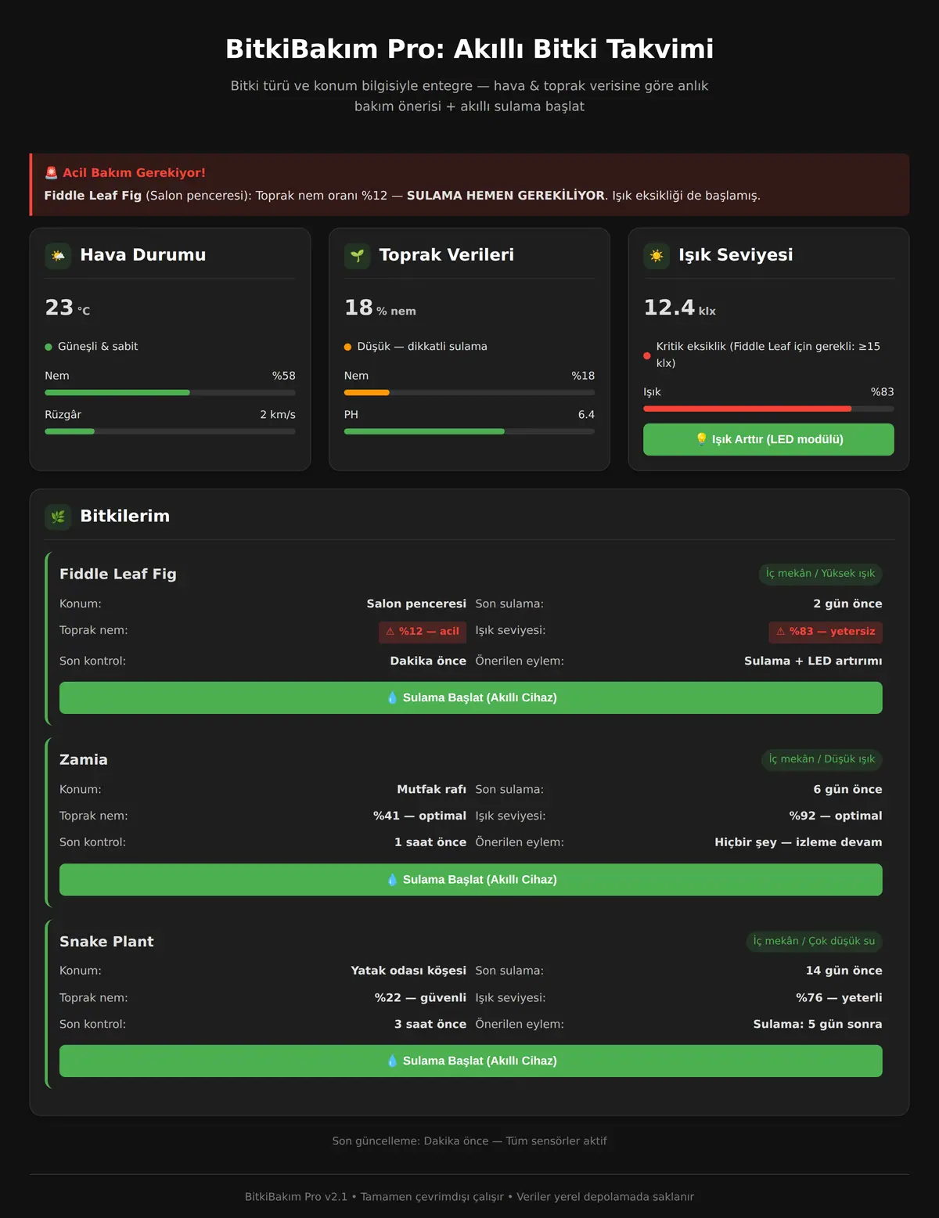Select the Zamia plant title

pos(84,759)
